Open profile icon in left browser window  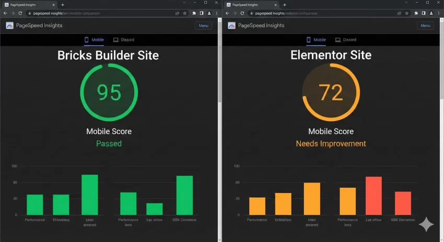coord(209,13)
